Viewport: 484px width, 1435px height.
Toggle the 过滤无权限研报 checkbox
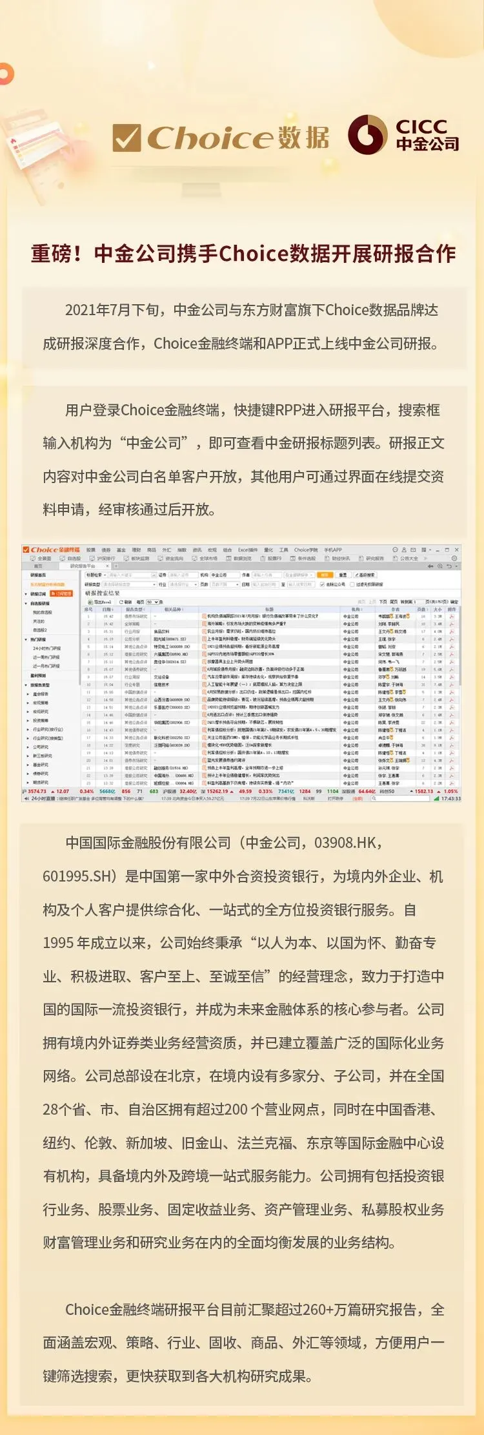352,584
